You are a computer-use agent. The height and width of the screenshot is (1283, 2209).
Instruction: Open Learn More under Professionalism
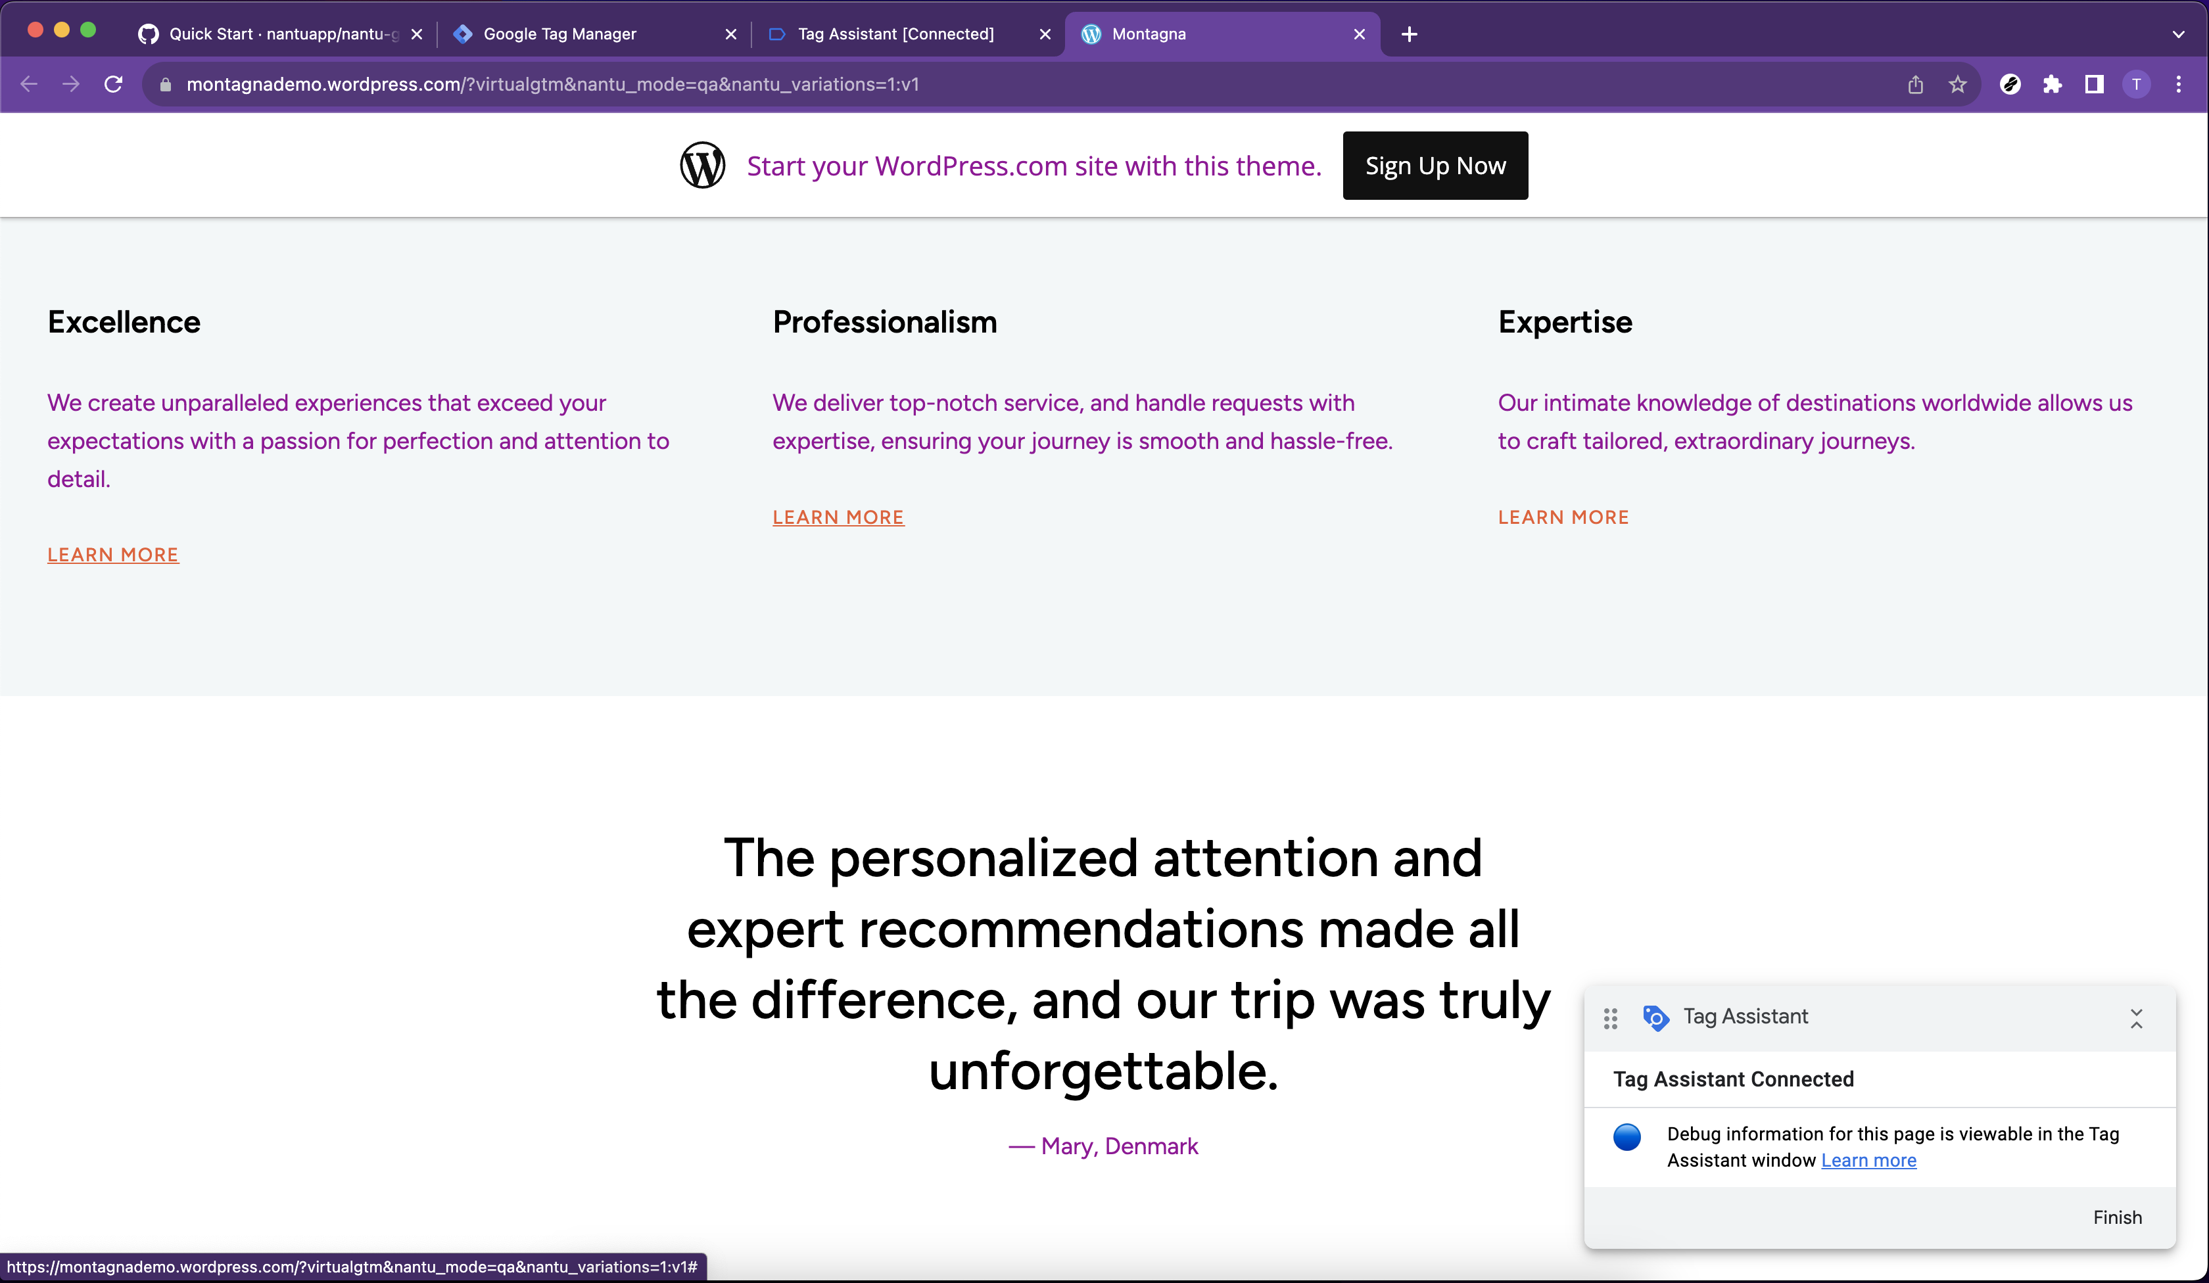coord(837,517)
